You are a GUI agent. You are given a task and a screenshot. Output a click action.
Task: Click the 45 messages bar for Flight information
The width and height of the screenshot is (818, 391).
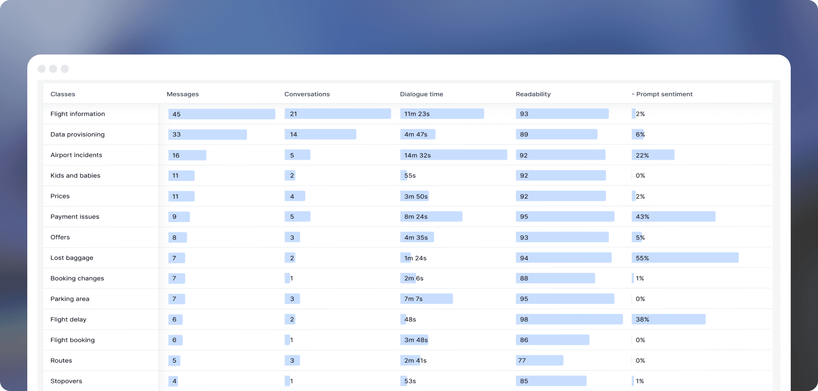point(222,114)
